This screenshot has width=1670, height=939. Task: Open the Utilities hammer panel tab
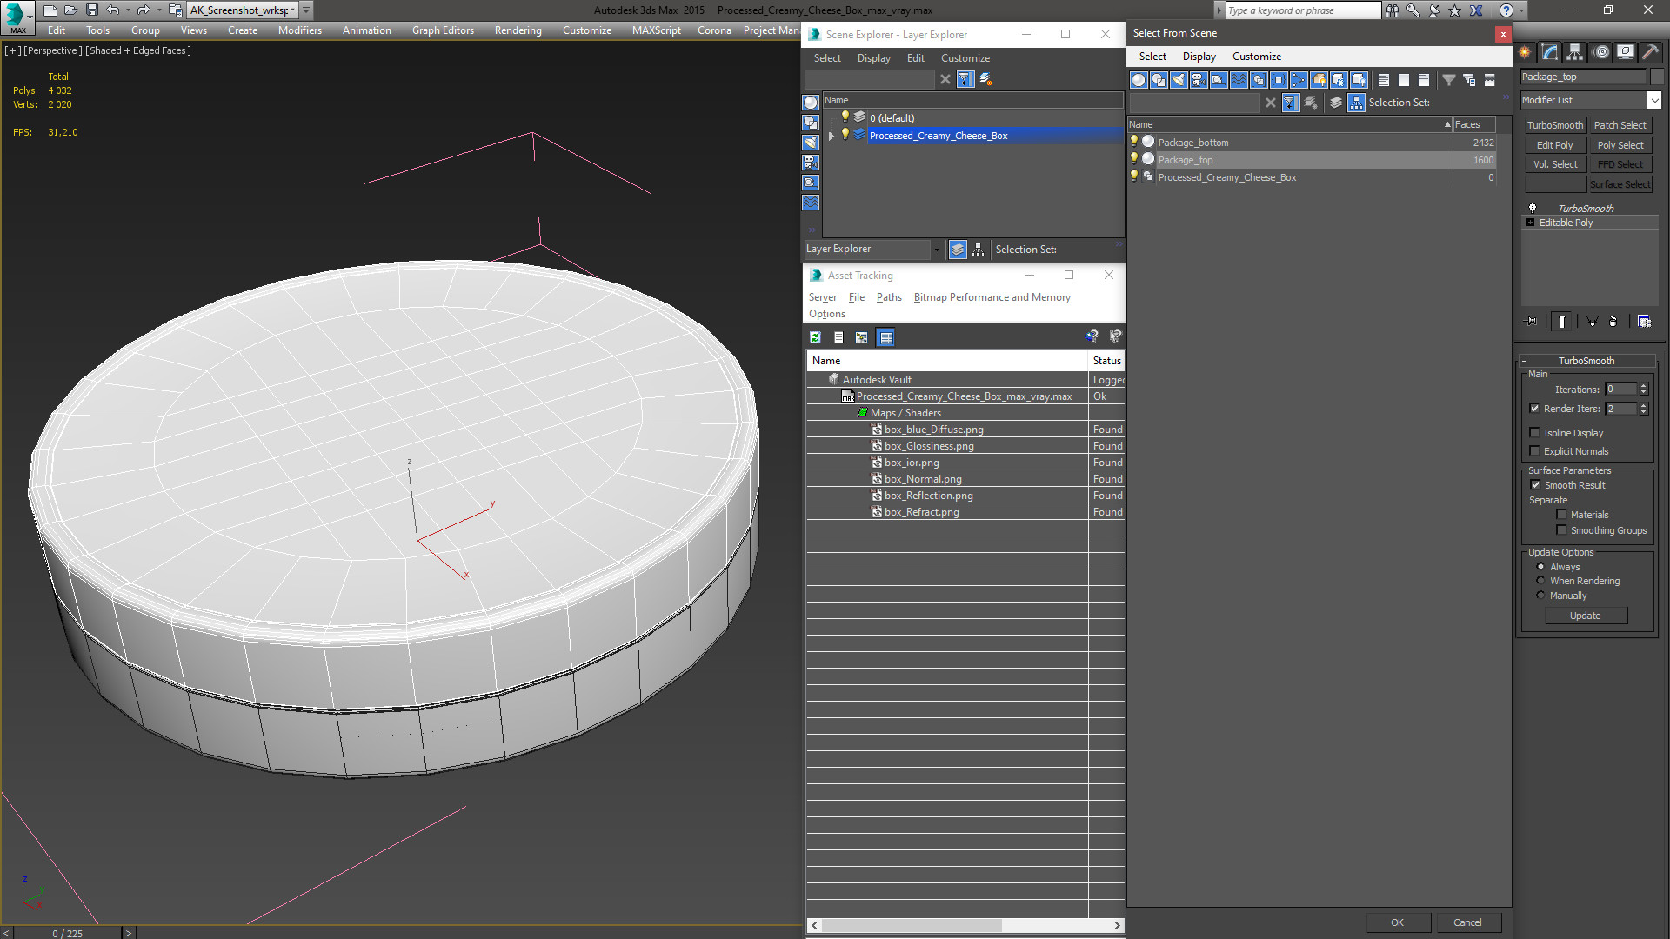(1650, 52)
